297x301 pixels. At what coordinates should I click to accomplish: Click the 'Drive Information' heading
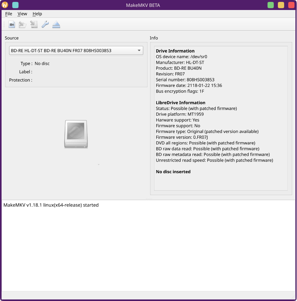click(175, 51)
